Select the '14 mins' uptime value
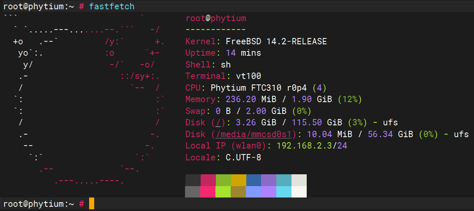474x211 pixels. 243,53
